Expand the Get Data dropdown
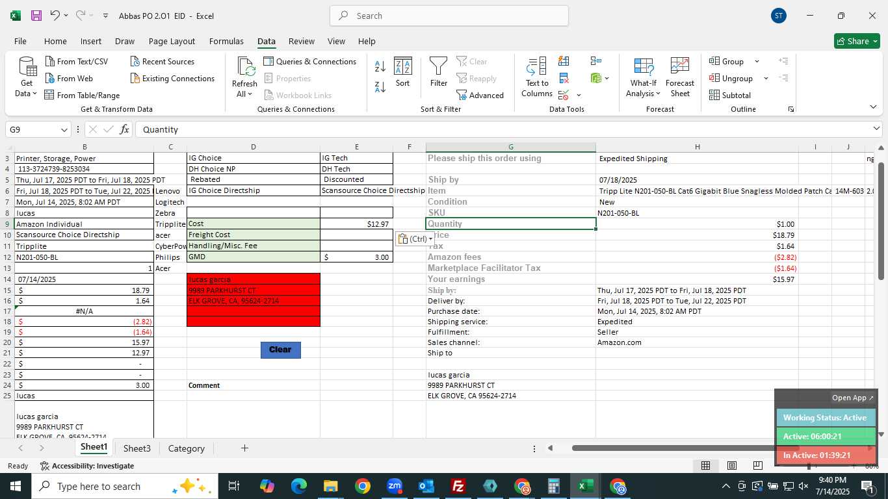Viewport: 888px width, 499px height. [x=27, y=88]
